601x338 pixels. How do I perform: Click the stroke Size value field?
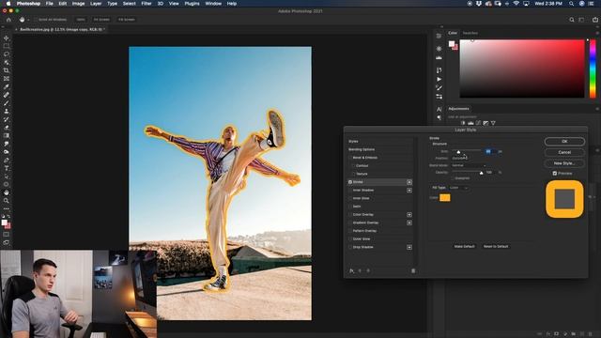click(490, 152)
